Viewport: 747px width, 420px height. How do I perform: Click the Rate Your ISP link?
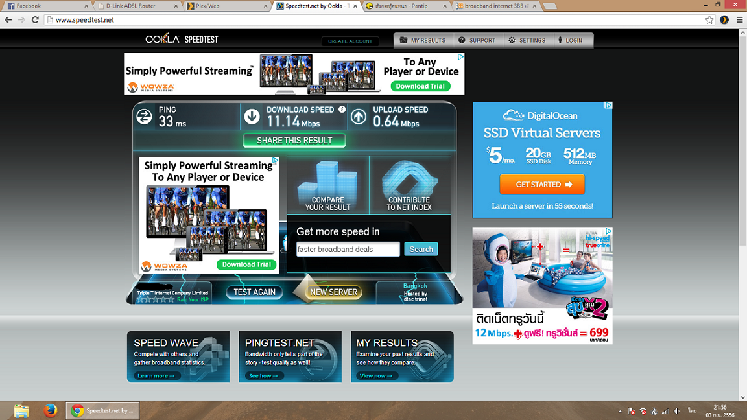pos(193,299)
